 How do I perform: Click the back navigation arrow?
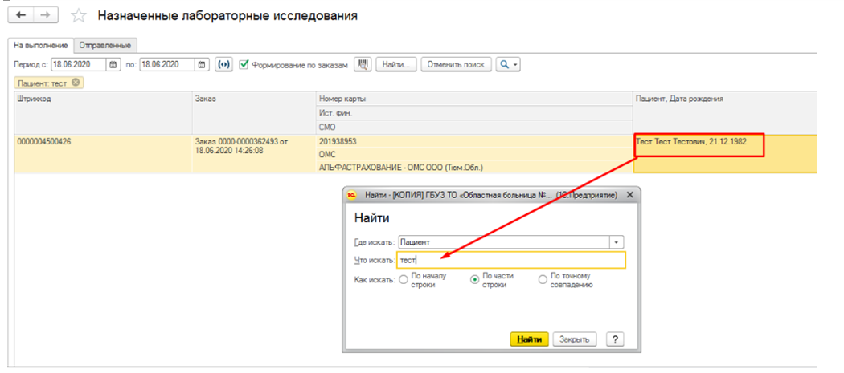(22, 16)
